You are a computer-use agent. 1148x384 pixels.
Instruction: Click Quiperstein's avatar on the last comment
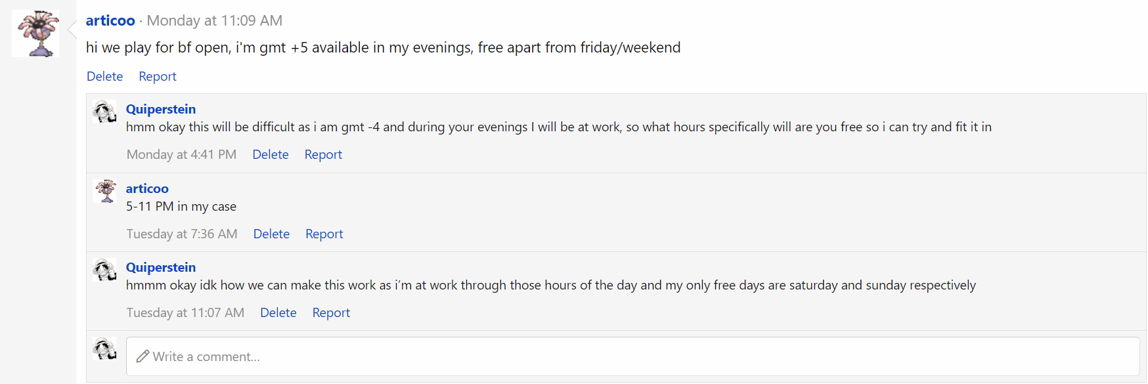[105, 270]
